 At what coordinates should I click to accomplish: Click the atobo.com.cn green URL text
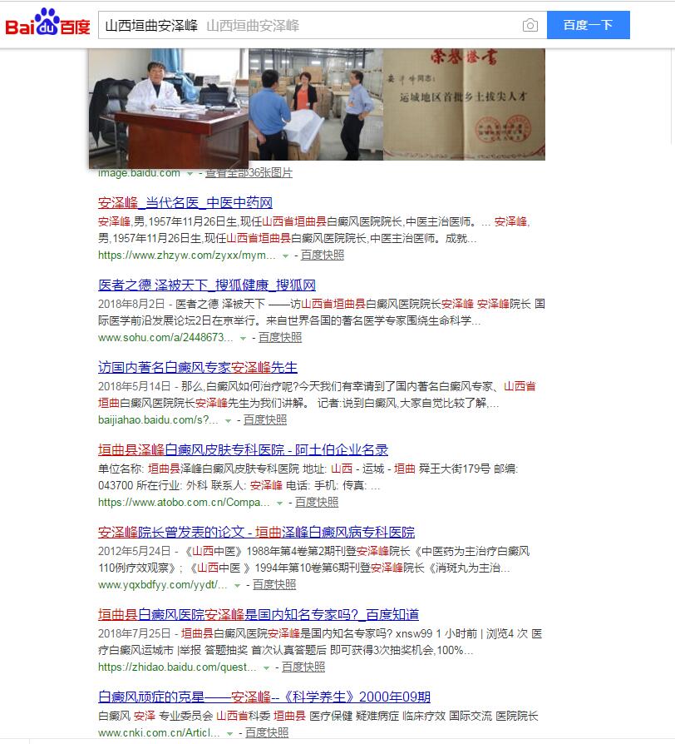pos(184,502)
